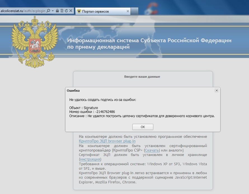
Task: Follow the Скачать download link
Action: [152, 150]
